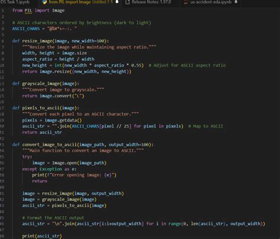Image resolution: width=280 pixels, height=239 pixels.
Task: Click the 'output_width=100' default parameter
Action: pyautogui.click(x=129, y=145)
